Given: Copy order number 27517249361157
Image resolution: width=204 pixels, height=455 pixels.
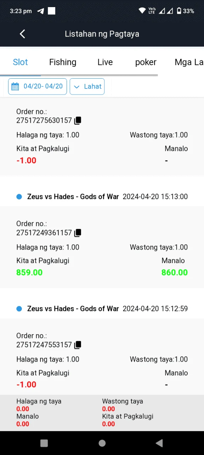Looking at the screenshot, I should point(78,233).
